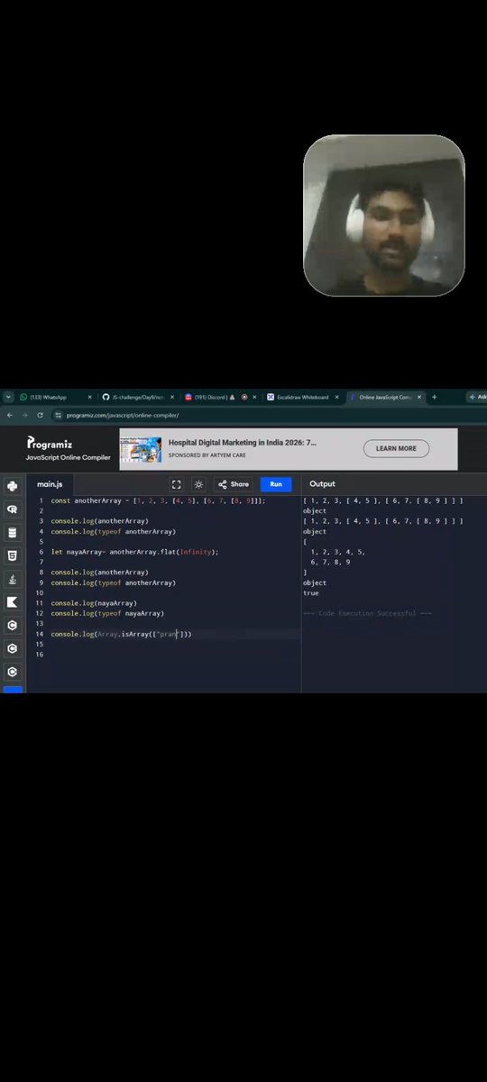Toggle fullscreen editor mode
487x1082 pixels.
177,484
